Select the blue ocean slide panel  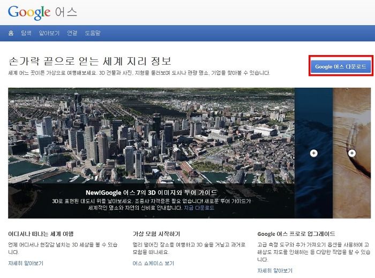tap(313, 153)
